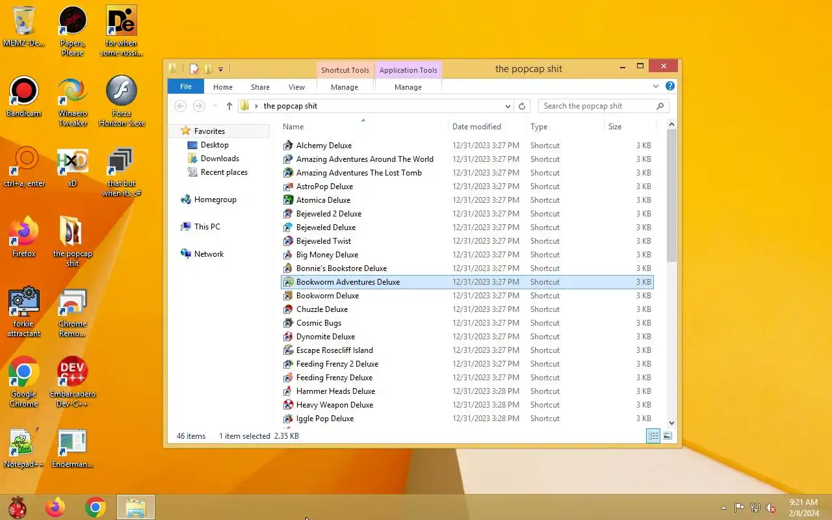Screen dimensions: 832x520
Task: Expand the ribbon with chevron
Action: pos(656,86)
